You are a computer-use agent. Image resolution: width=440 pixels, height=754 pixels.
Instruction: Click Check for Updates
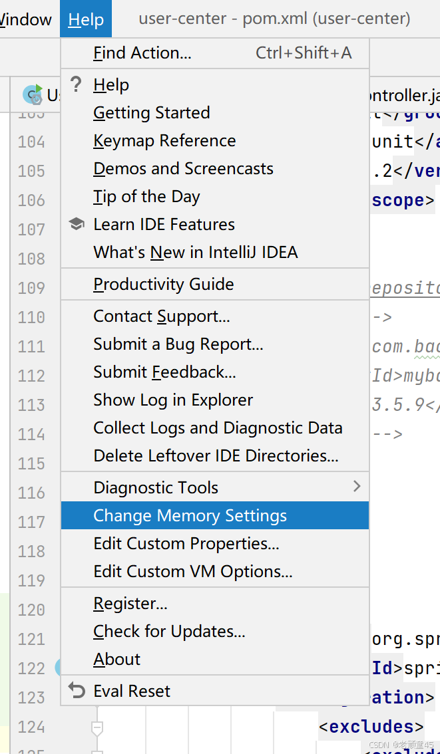click(x=169, y=632)
